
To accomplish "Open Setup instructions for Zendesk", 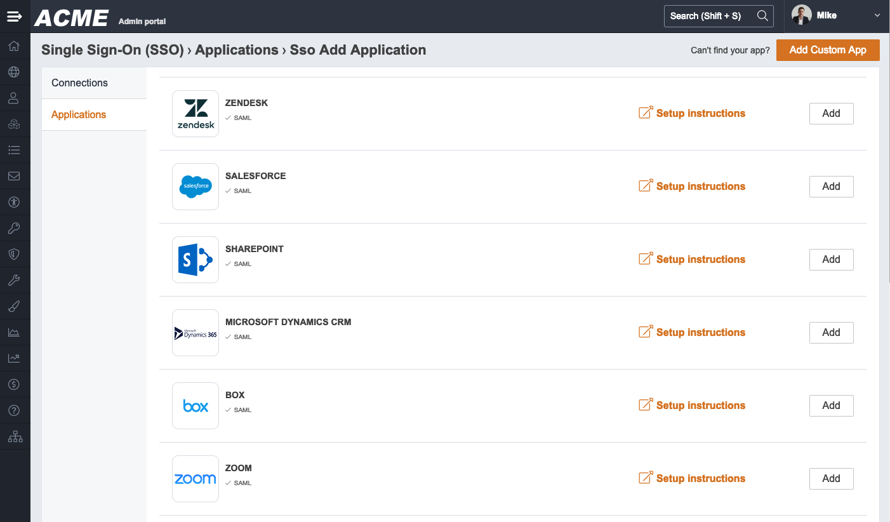I will (692, 113).
